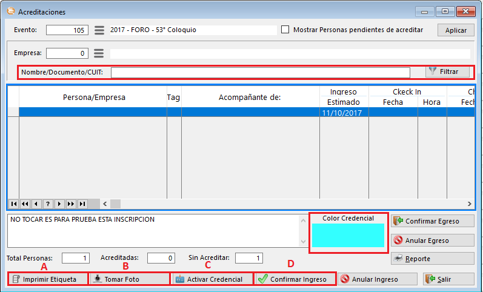Click the Nombre/Documento/CUIT search field

pyautogui.click(x=260, y=73)
